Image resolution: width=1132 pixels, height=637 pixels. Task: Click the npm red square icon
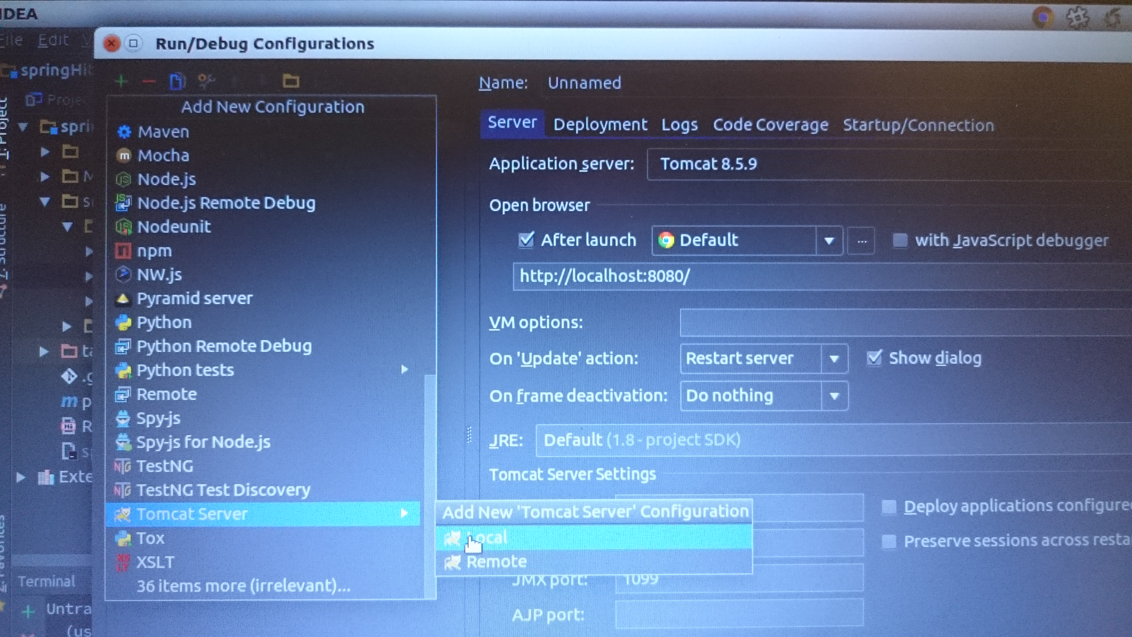(123, 251)
